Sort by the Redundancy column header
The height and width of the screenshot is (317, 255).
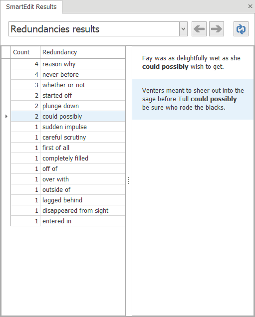point(83,52)
